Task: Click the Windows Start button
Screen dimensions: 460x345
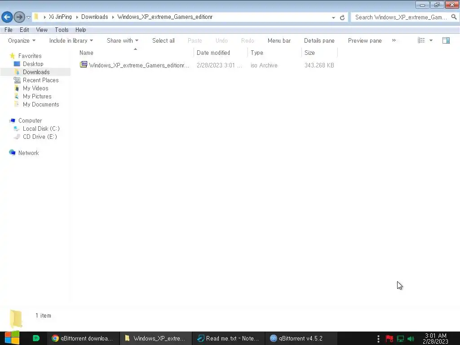Action: click(x=12, y=338)
